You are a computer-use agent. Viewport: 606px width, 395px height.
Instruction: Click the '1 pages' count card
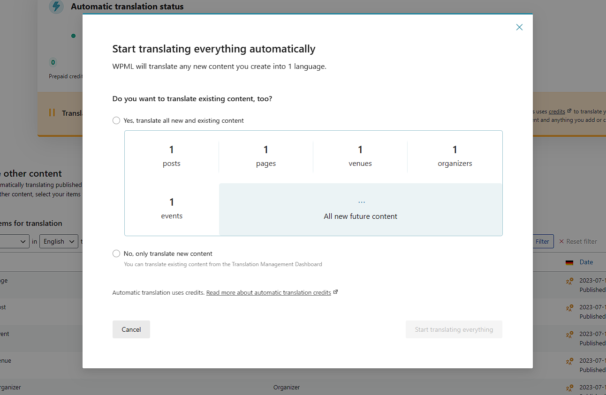pyautogui.click(x=266, y=157)
